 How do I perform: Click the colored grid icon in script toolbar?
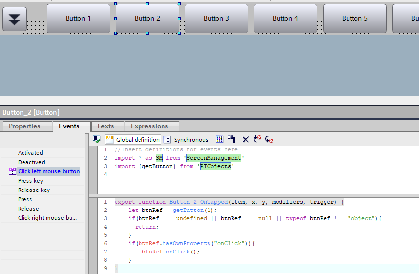219,139
